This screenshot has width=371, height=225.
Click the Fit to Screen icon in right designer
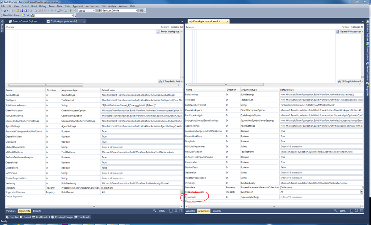coord(357,210)
